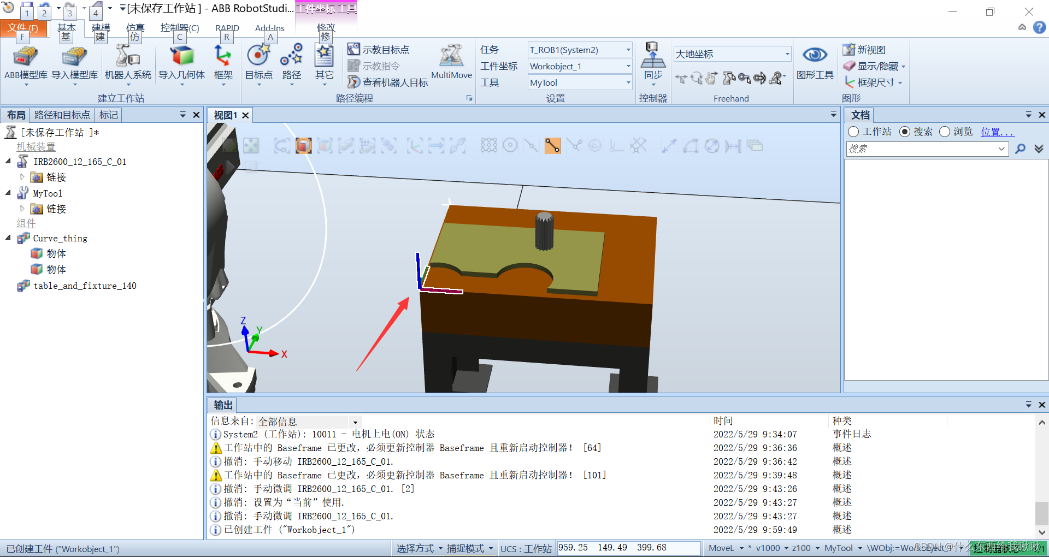Click view-all fit icon in viewport
The image size is (1049, 557).
coord(230,146)
